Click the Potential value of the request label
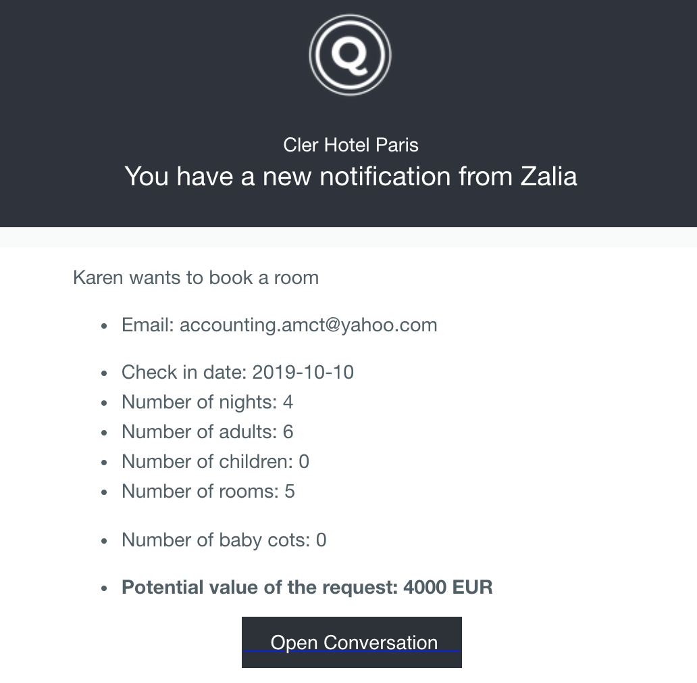The height and width of the screenshot is (683, 697). click(x=259, y=588)
